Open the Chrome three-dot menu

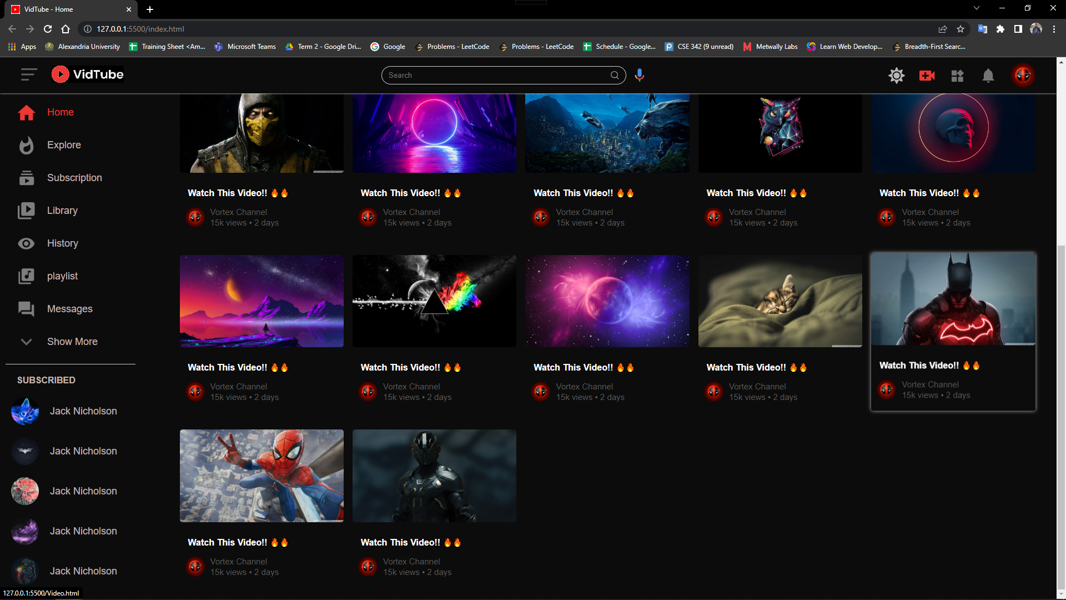pyautogui.click(x=1054, y=29)
